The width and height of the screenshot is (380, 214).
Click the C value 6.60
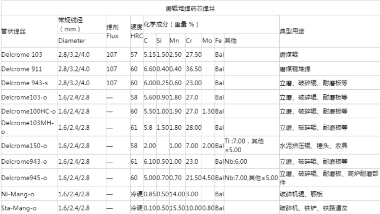[x=150, y=69]
